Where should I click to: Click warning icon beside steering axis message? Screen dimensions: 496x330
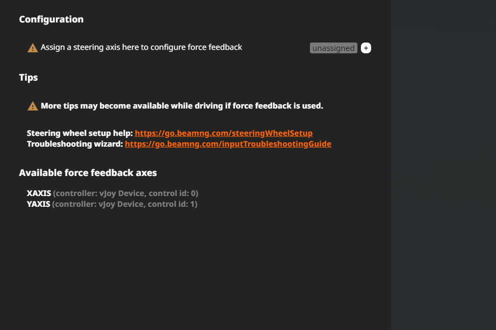pos(33,48)
